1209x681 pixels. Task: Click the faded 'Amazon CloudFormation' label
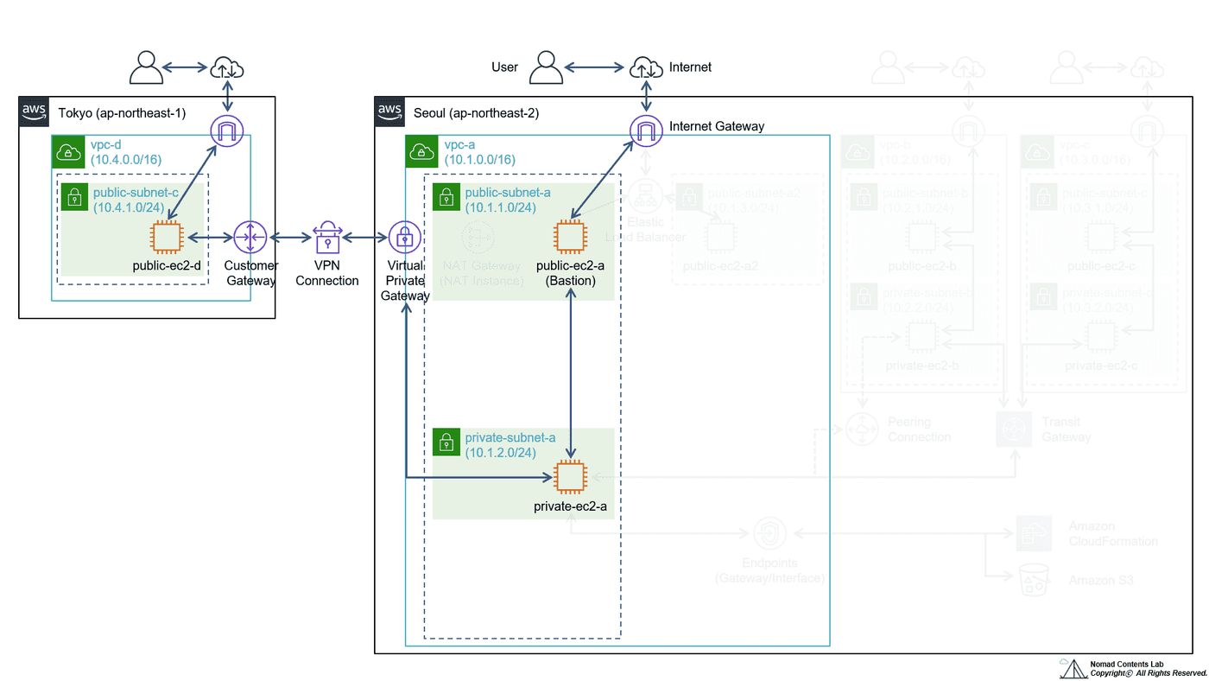(1113, 533)
